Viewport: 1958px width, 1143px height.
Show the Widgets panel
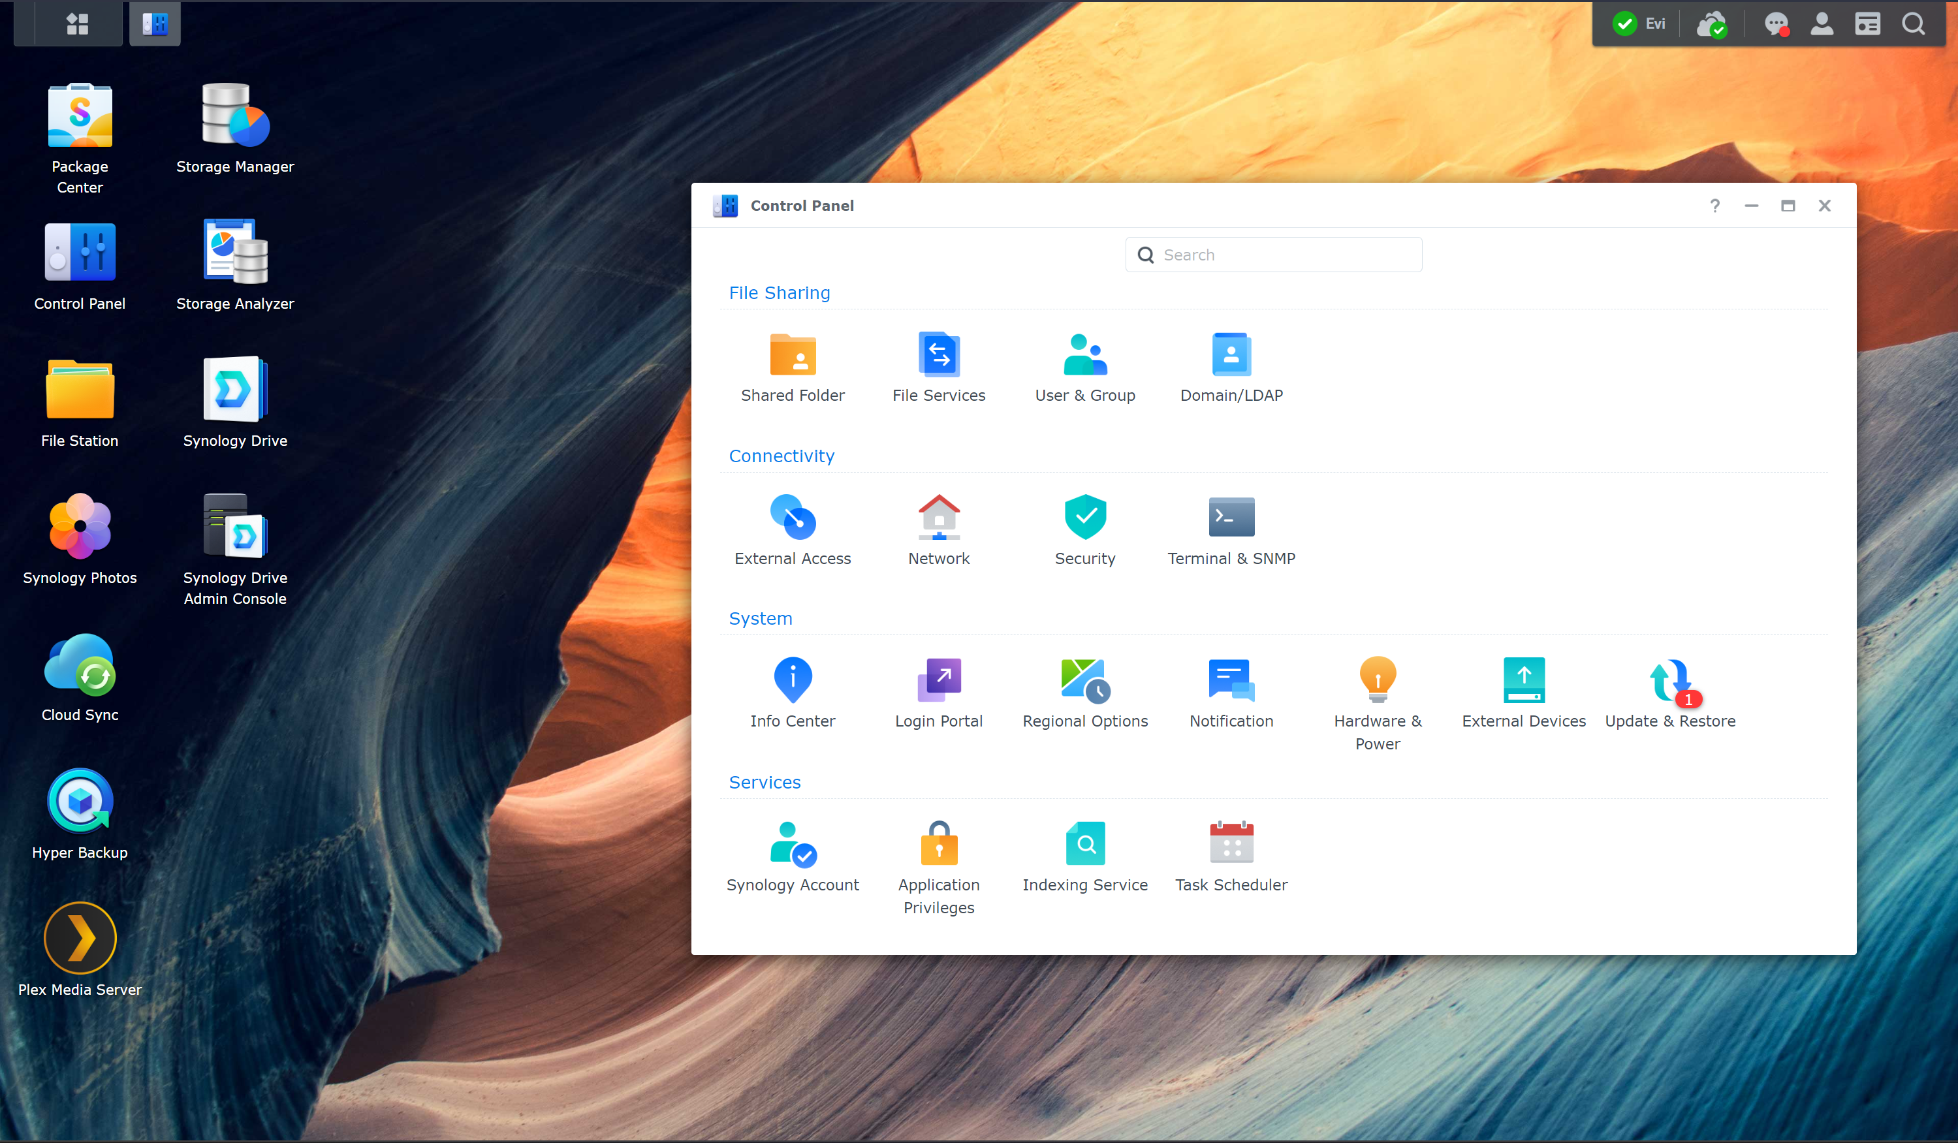(1867, 24)
